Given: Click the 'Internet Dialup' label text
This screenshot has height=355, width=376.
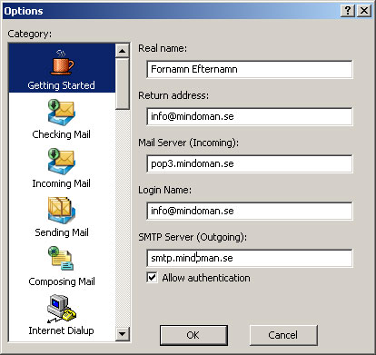Looking at the screenshot, I should 61,330.
